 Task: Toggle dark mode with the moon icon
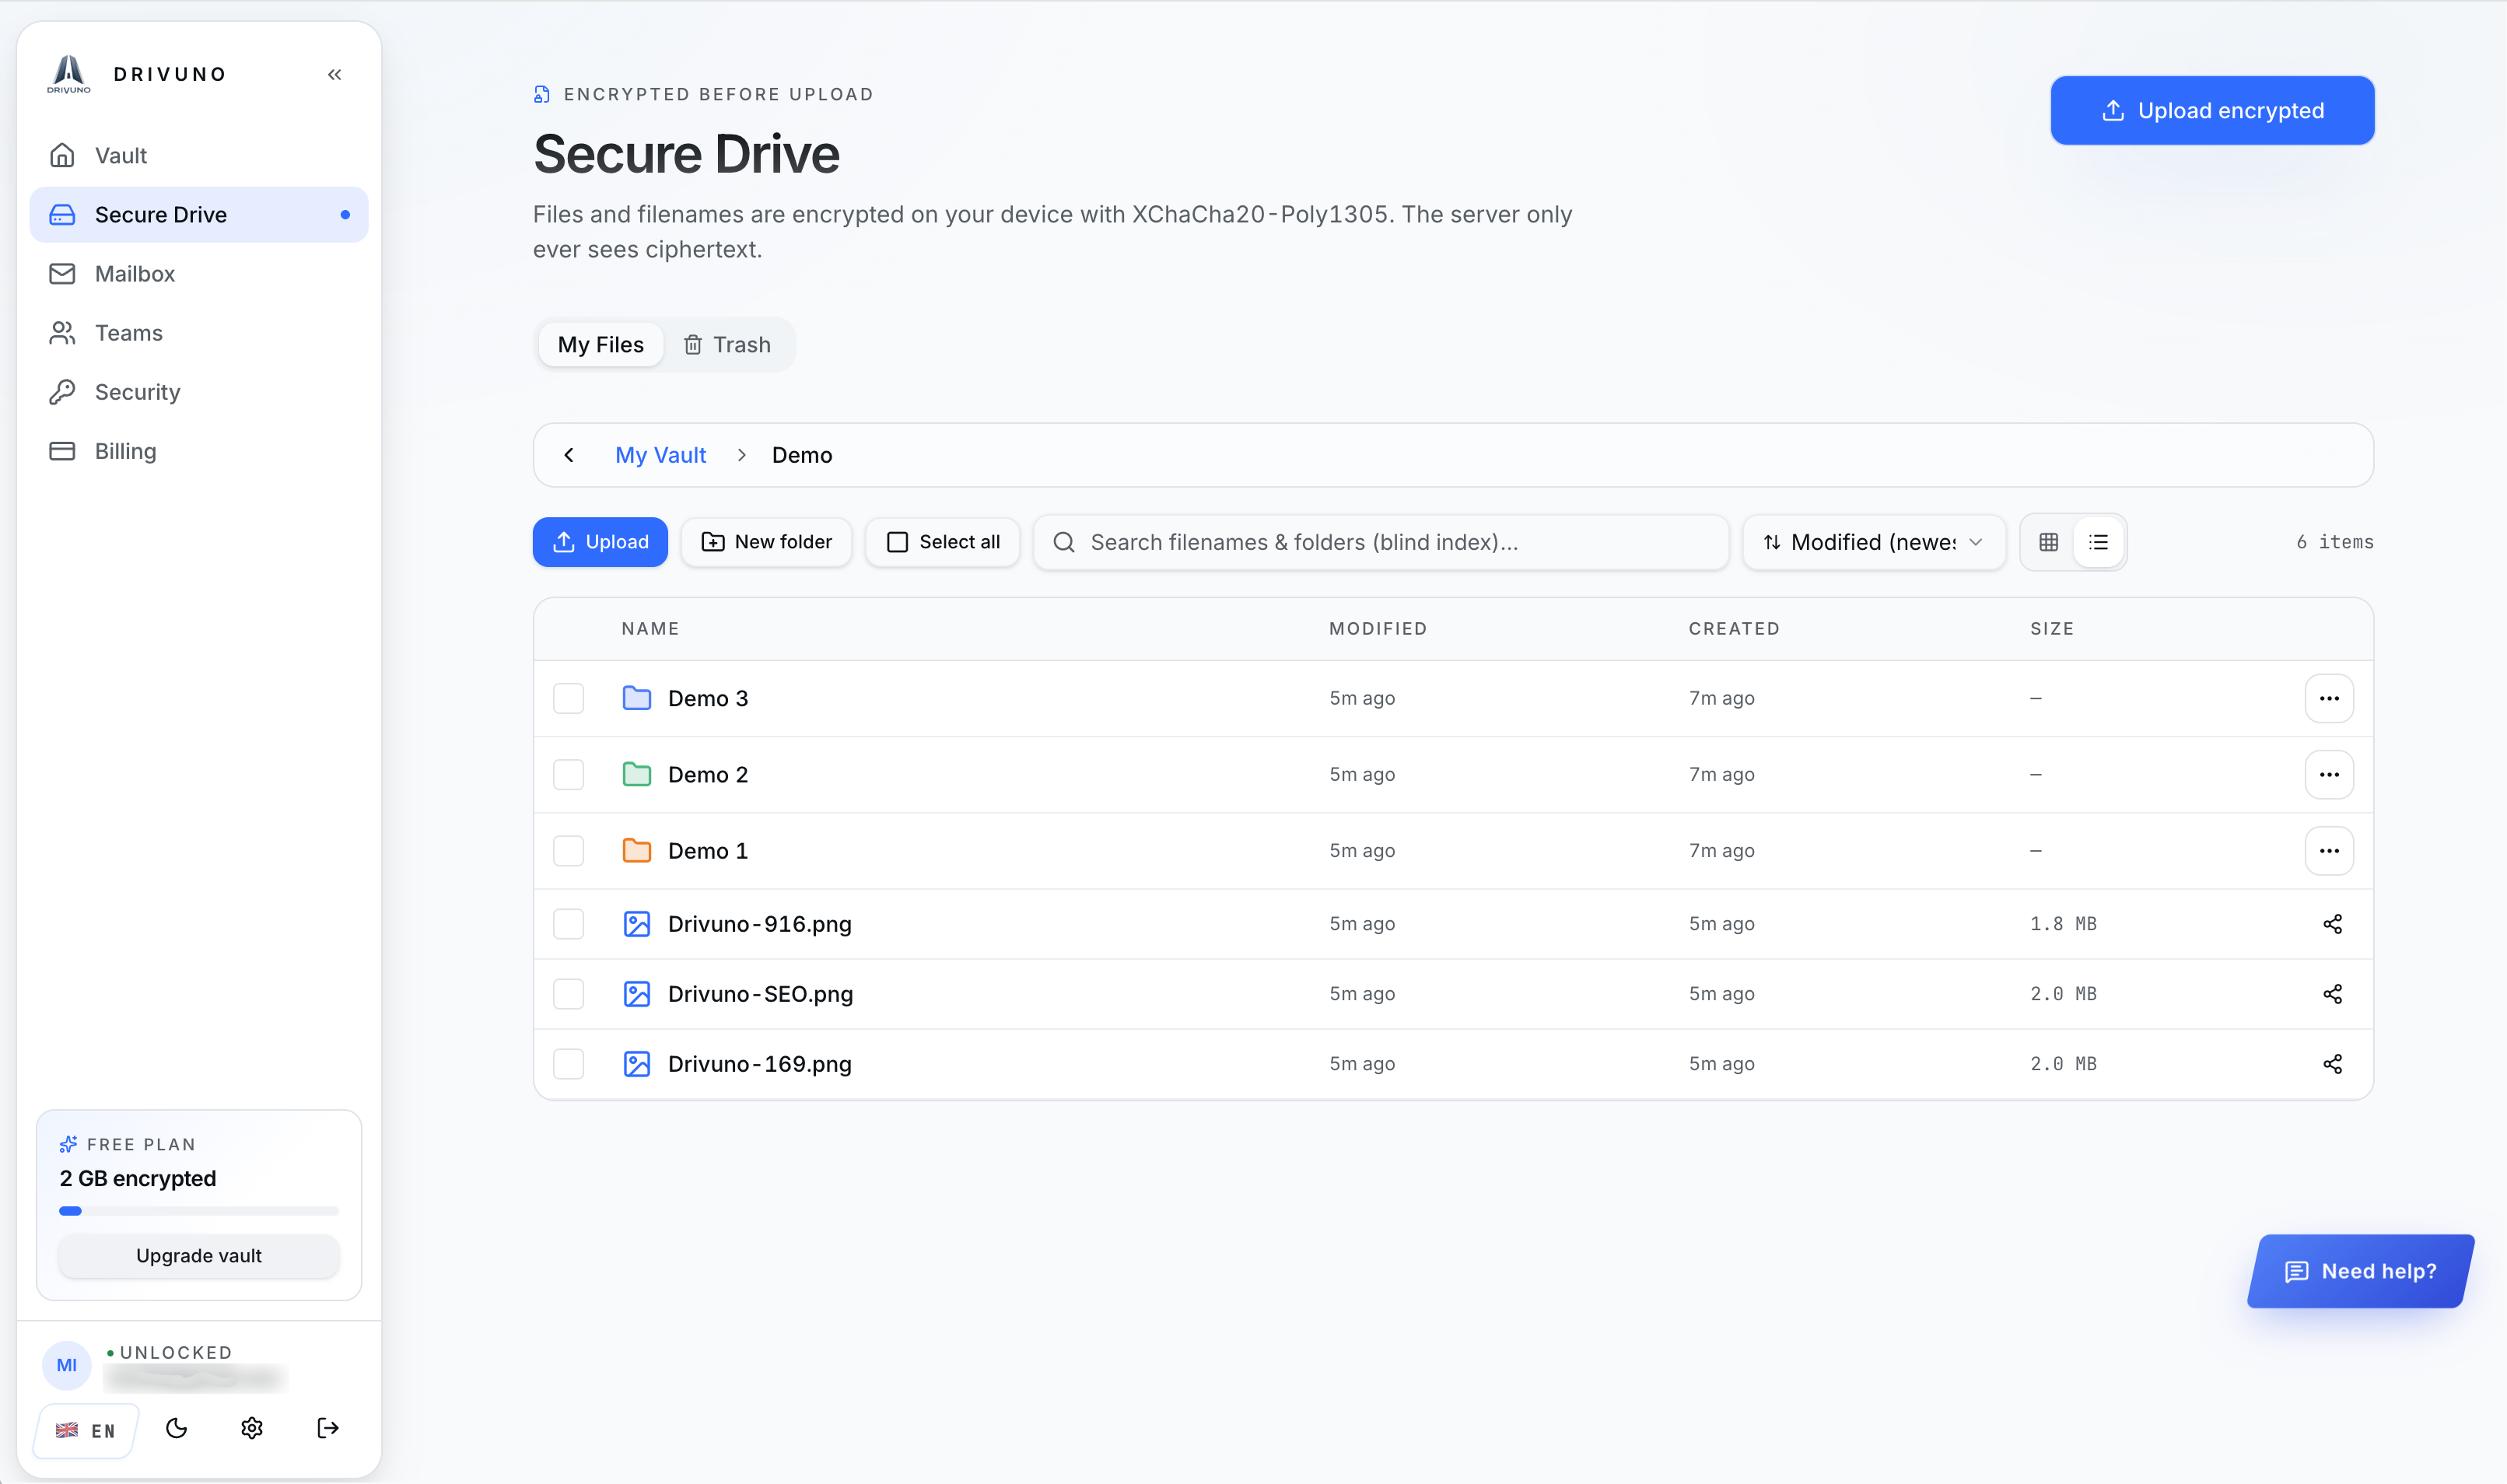[177, 1428]
